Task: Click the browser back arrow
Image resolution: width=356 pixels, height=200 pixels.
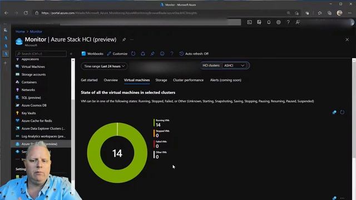Action: (6, 13)
